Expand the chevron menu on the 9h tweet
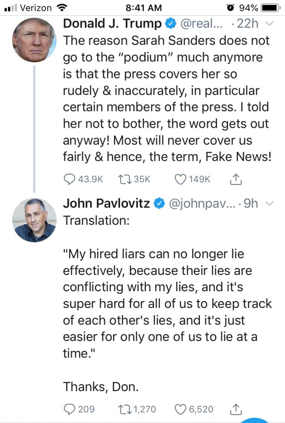The height and width of the screenshot is (423, 285). pyautogui.click(x=269, y=204)
